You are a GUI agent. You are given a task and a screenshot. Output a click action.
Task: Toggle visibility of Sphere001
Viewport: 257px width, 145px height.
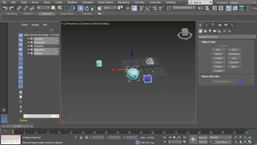[29, 50]
